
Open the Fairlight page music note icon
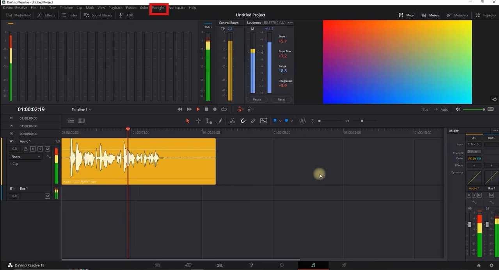pyautogui.click(x=313, y=265)
